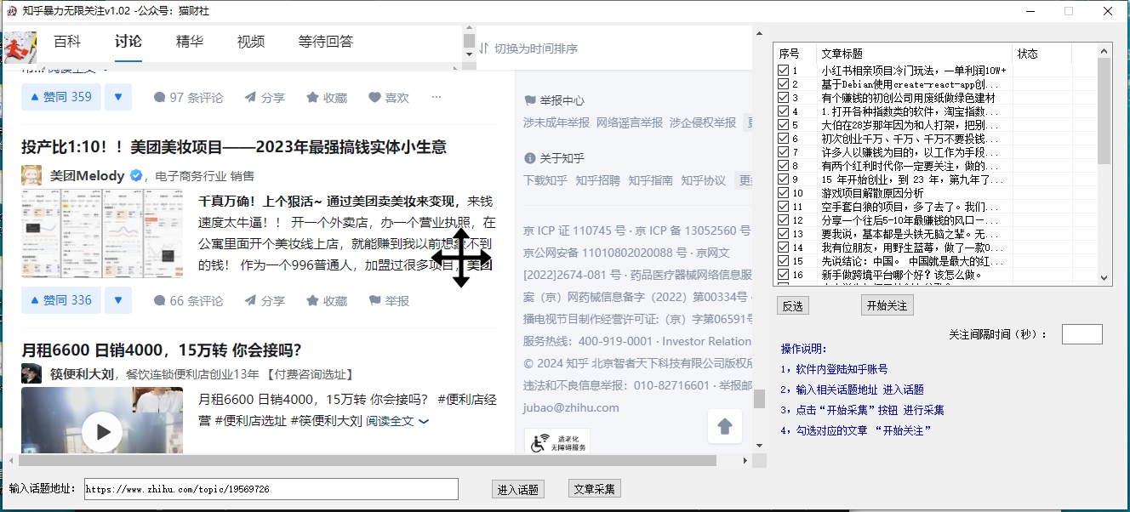Click the 开始关注 button
The width and height of the screenshot is (1130, 512).
(x=887, y=305)
